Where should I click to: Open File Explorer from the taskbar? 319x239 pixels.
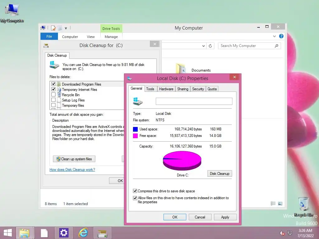(24, 233)
